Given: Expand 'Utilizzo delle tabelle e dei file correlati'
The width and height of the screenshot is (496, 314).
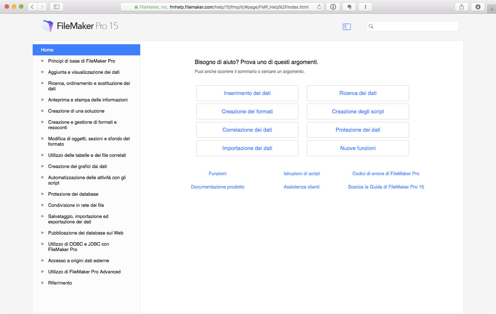Looking at the screenshot, I should pos(43,155).
